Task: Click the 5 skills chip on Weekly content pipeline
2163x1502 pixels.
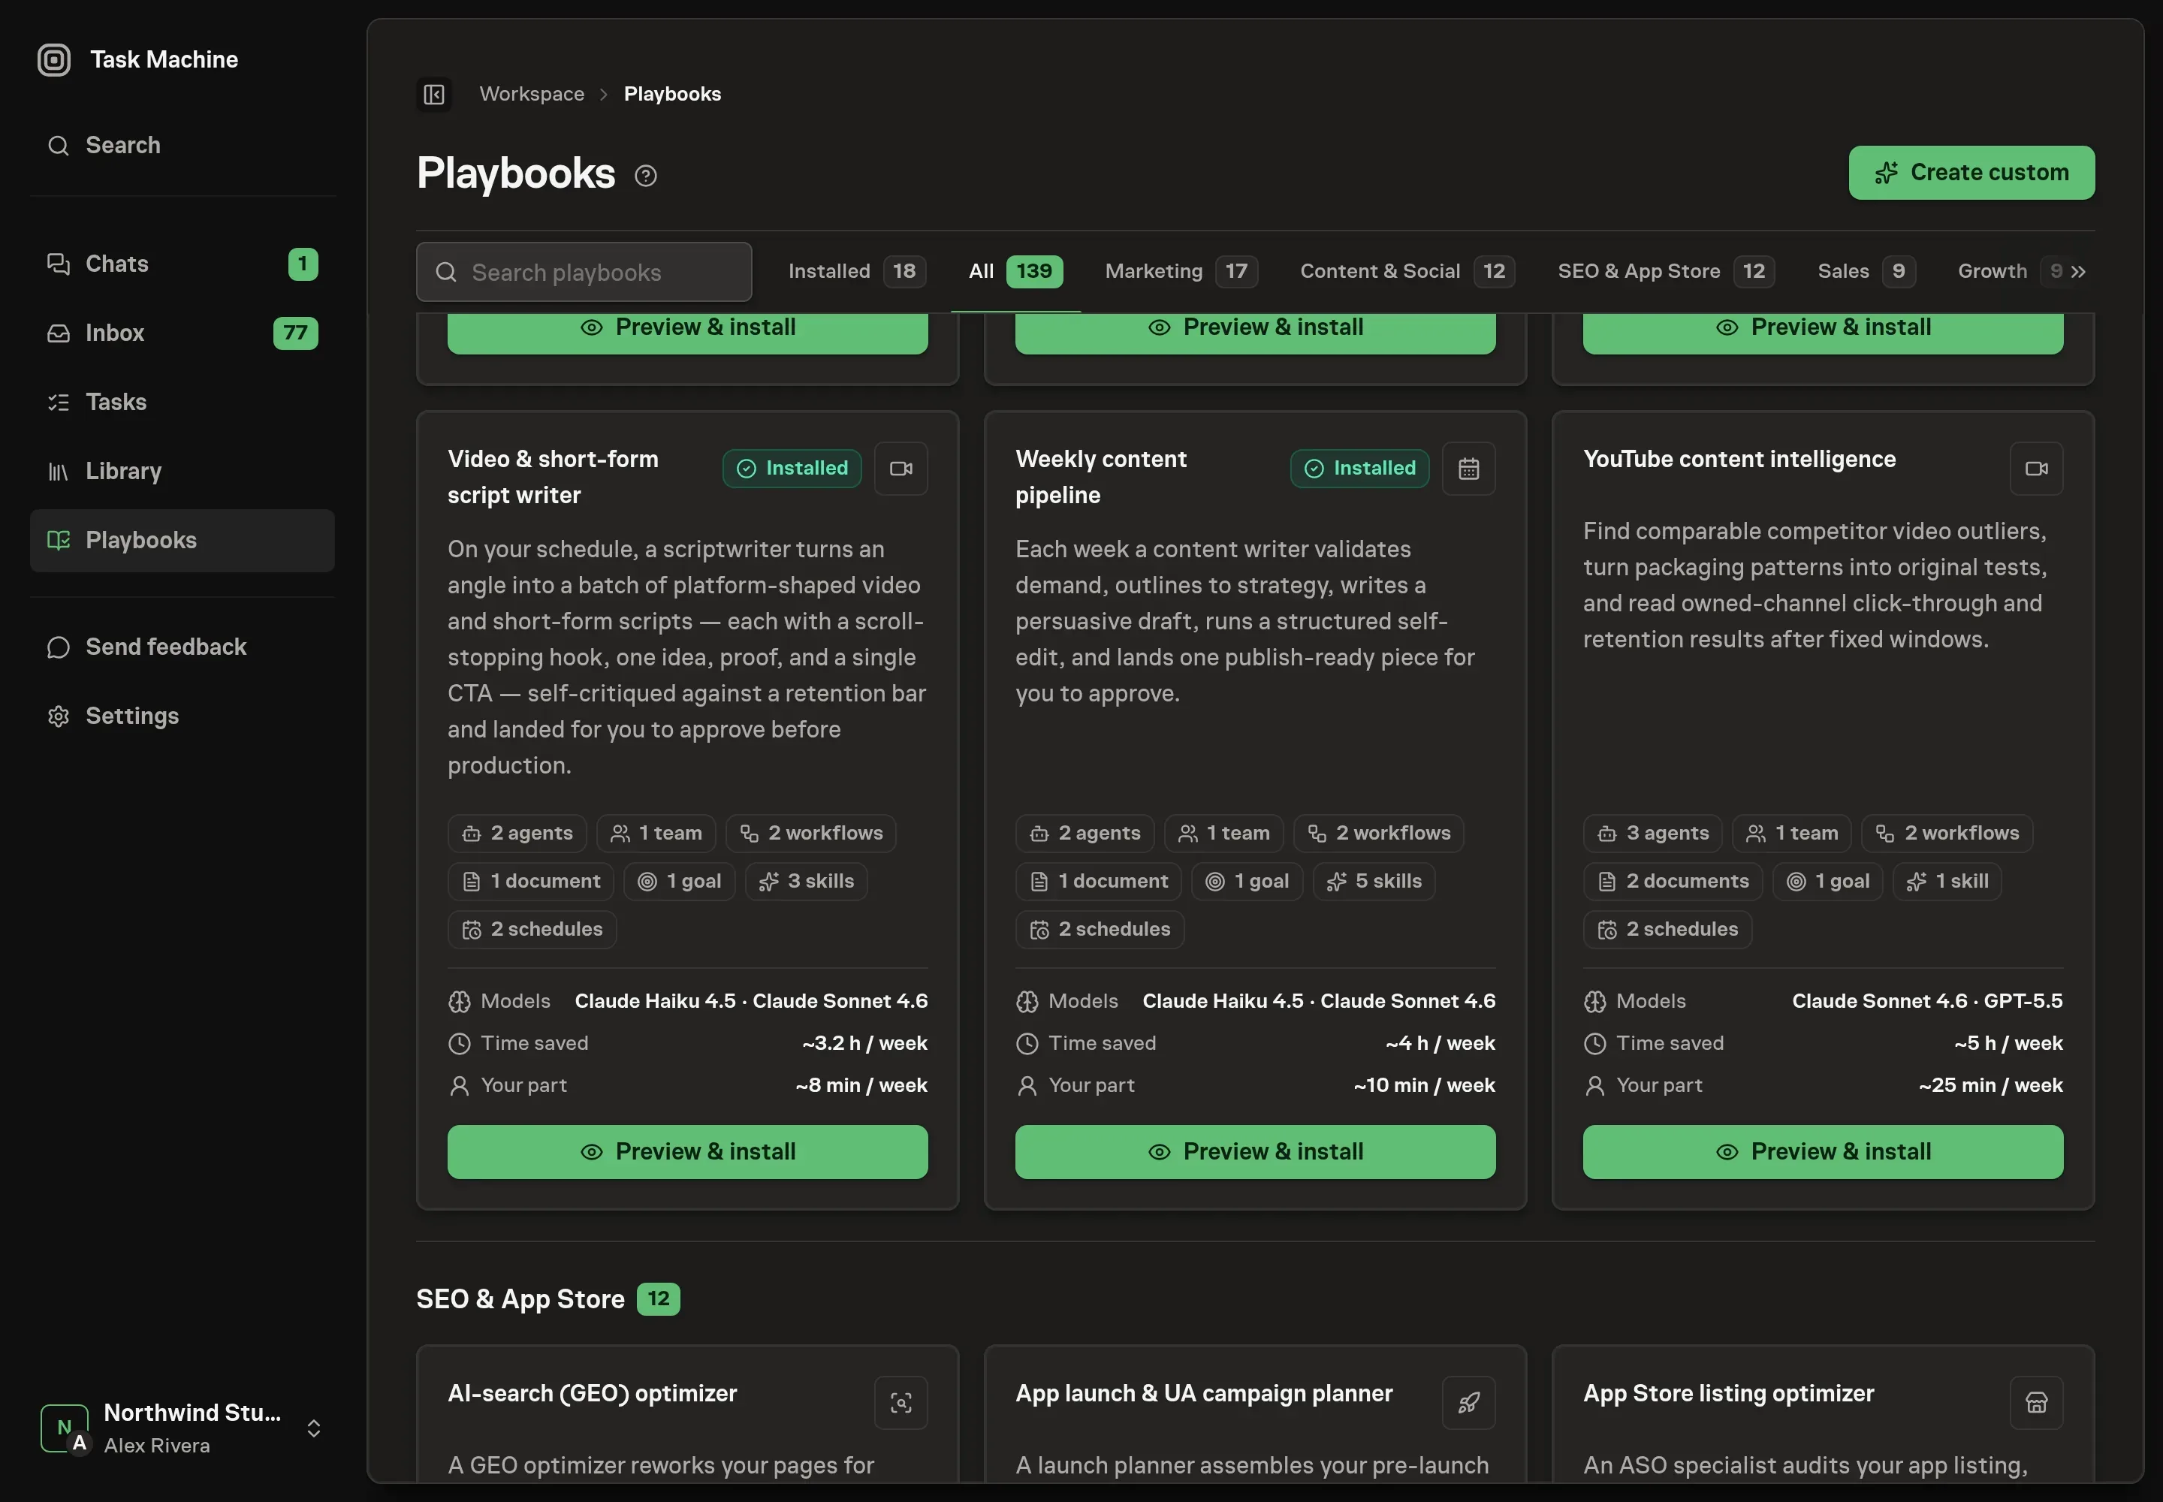Action: point(1374,882)
